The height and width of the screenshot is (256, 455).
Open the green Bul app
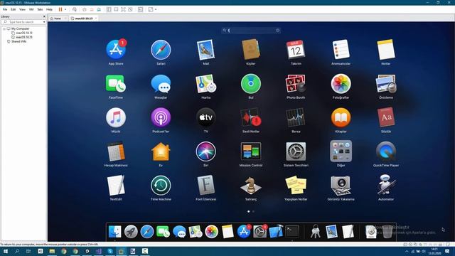click(x=251, y=84)
